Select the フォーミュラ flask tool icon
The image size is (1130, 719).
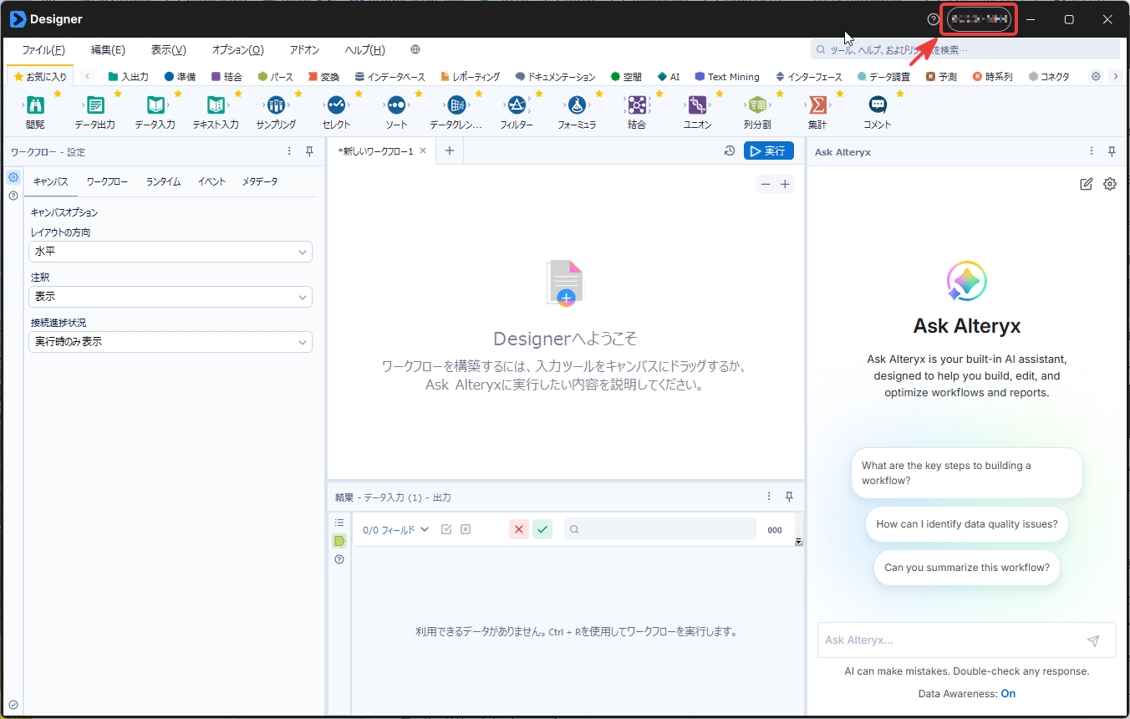coord(577,105)
